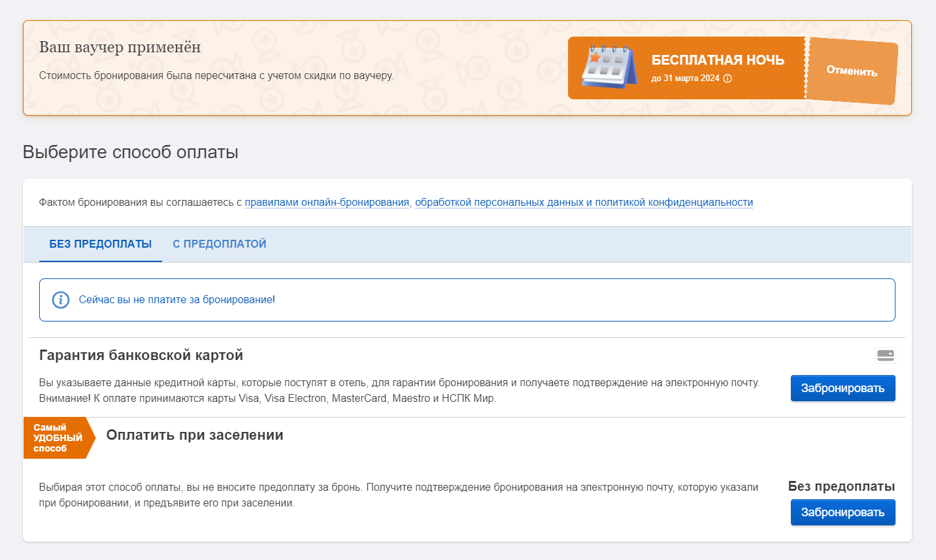Open the правилами онлайн-бронирования link
This screenshot has height=560, width=936.
(327, 203)
